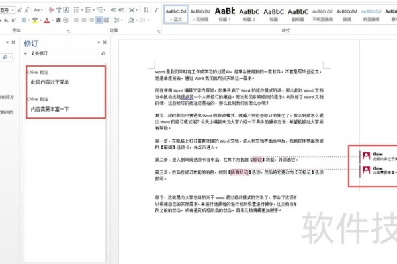Open the 修订 pane options dropdown arrow
This screenshot has width=397, height=264.
click(x=99, y=42)
